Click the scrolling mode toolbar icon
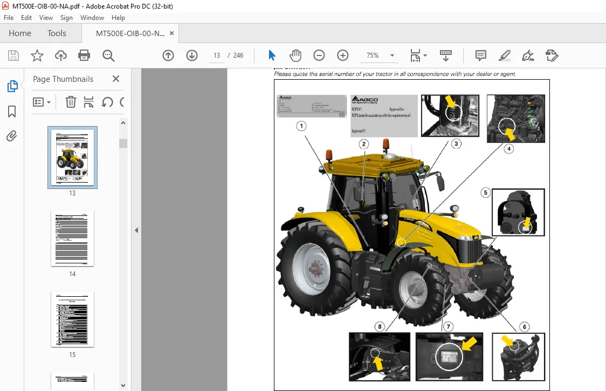 (446, 55)
